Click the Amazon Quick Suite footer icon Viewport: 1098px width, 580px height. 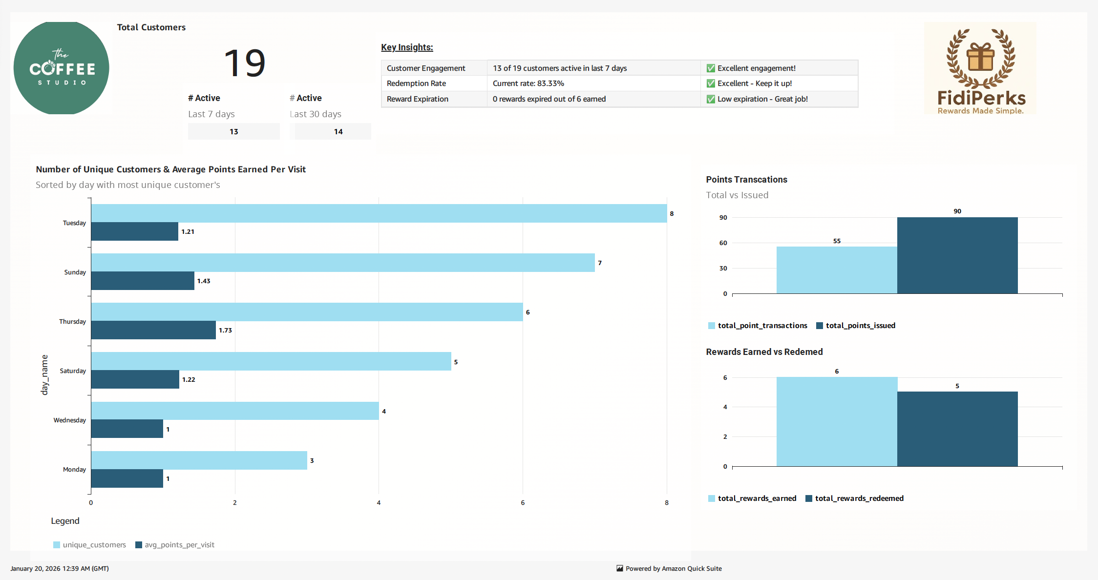point(619,568)
